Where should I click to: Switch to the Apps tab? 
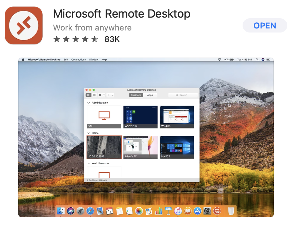[x=150, y=95]
